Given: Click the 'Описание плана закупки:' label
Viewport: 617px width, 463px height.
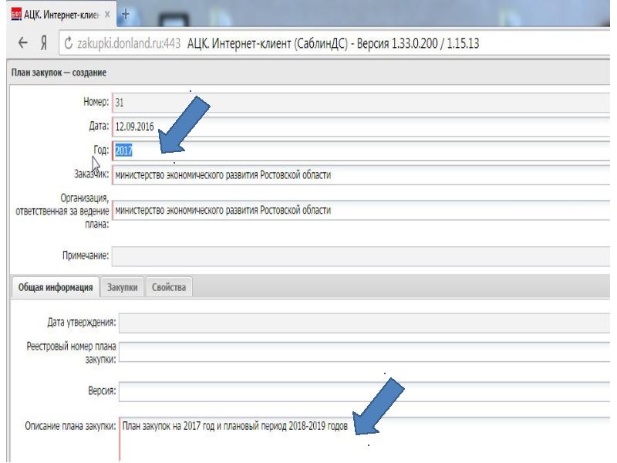Looking at the screenshot, I should [x=70, y=426].
